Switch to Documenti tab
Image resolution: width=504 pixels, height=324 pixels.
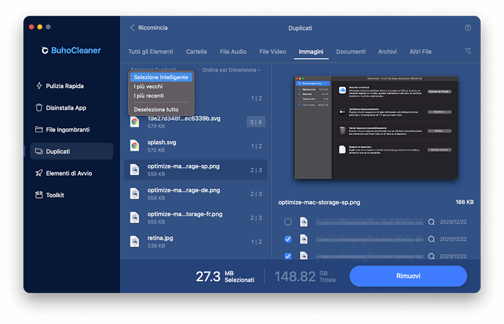click(351, 52)
